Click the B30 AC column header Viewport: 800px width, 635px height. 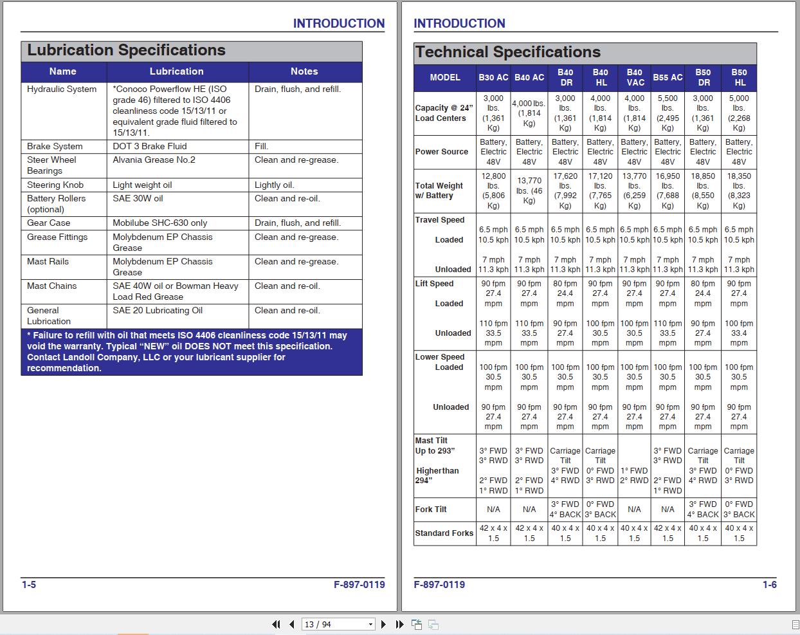pyautogui.click(x=493, y=77)
